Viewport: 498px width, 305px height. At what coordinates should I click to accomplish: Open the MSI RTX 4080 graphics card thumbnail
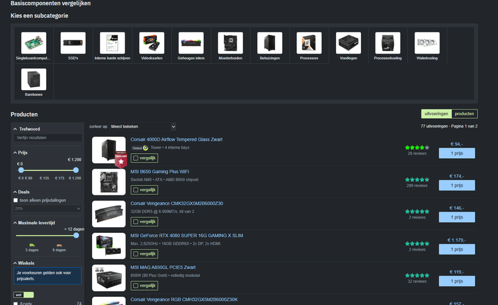click(x=108, y=246)
